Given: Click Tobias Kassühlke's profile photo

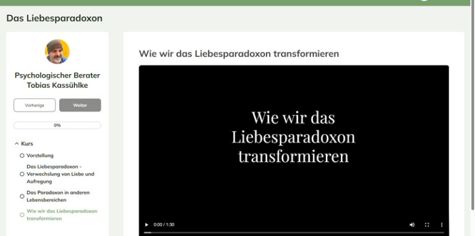Looking at the screenshot, I should 58,51.
